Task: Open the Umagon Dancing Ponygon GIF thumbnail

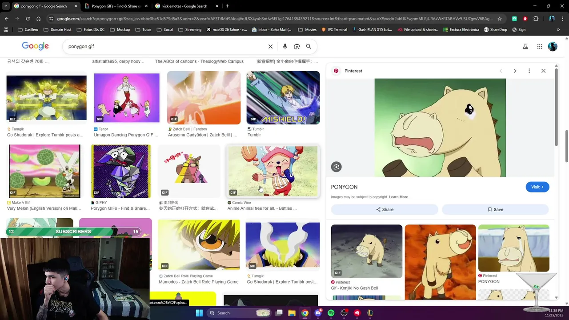Action: pyautogui.click(x=127, y=98)
